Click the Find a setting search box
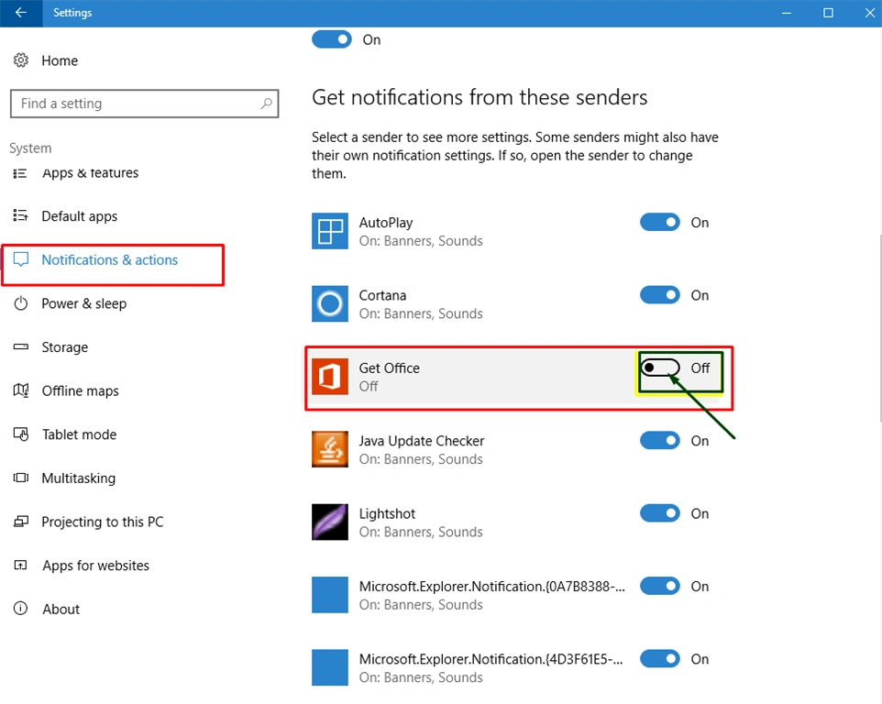The height and width of the screenshot is (704, 882). [x=145, y=104]
